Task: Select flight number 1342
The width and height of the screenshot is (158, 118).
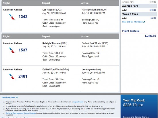Action: pos(23,17)
